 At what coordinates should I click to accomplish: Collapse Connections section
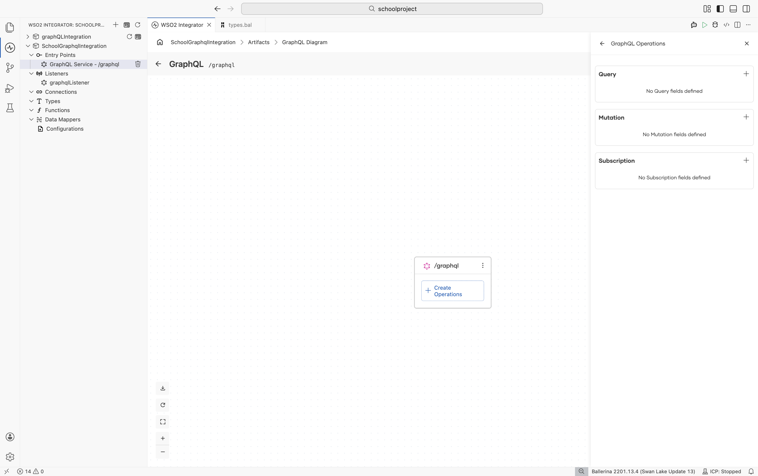click(31, 92)
